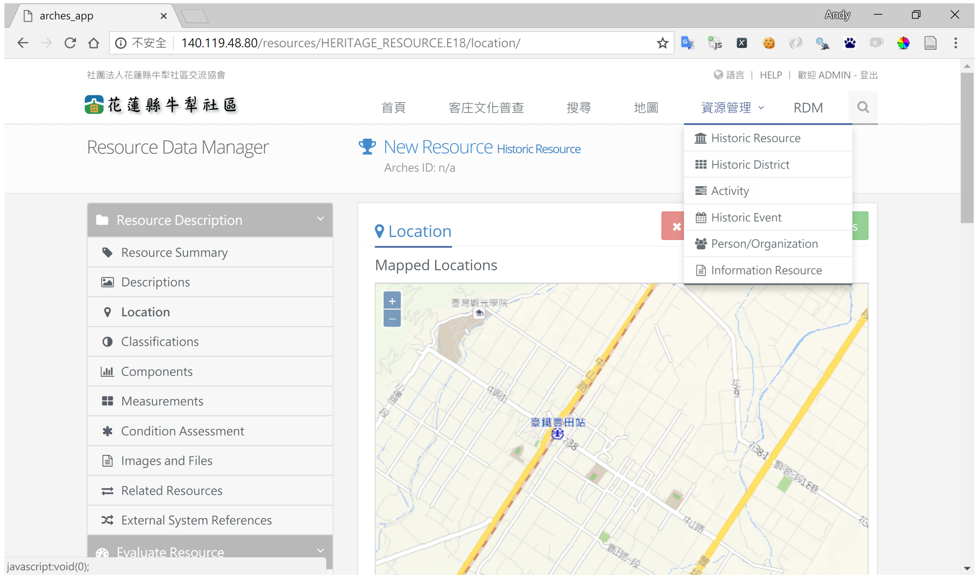Bookmark page with the star icon

[662, 43]
